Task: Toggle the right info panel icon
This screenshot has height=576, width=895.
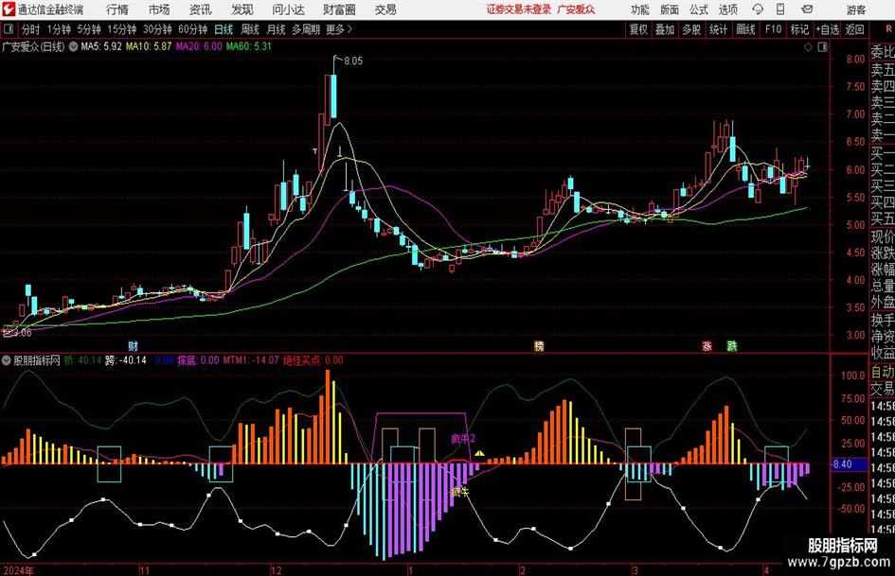Action: tap(822, 47)
